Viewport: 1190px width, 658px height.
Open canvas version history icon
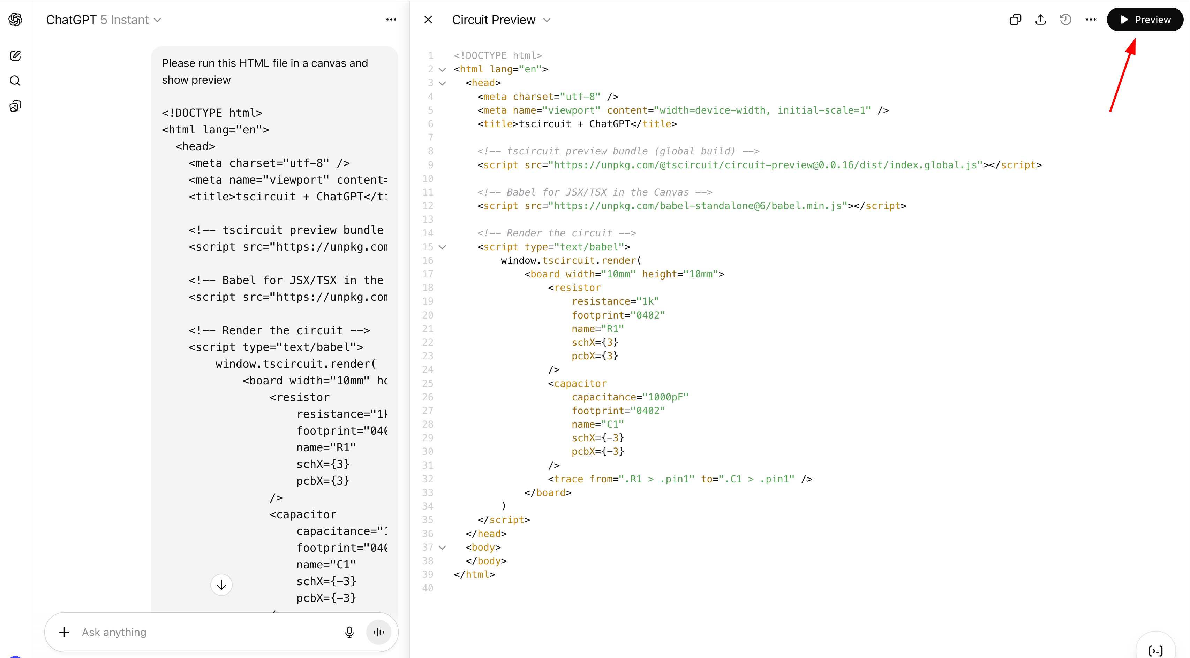[1065, 20]
